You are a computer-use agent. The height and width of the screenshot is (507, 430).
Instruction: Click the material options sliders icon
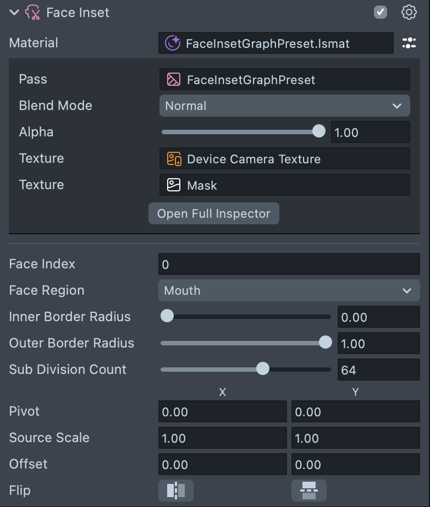(x=409, y=43)
